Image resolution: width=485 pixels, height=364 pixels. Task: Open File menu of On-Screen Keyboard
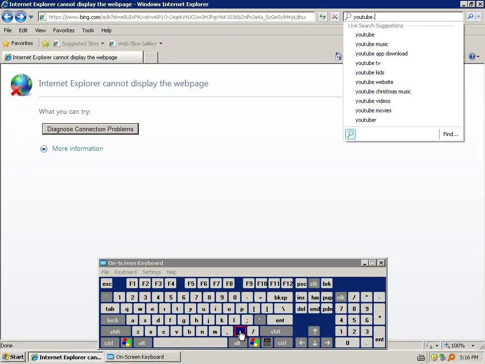point(105,272)
